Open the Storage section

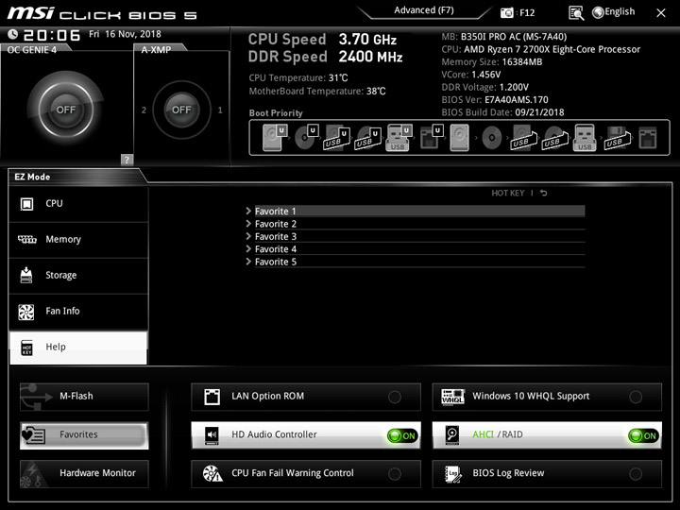[x=78, y=276]
